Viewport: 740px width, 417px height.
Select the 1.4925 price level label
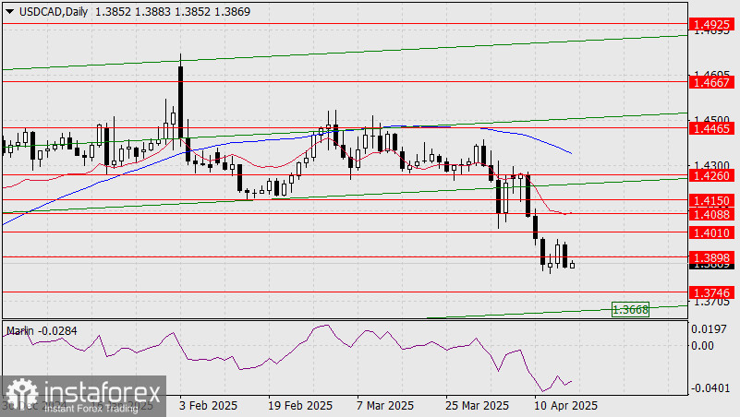[711, 25]
